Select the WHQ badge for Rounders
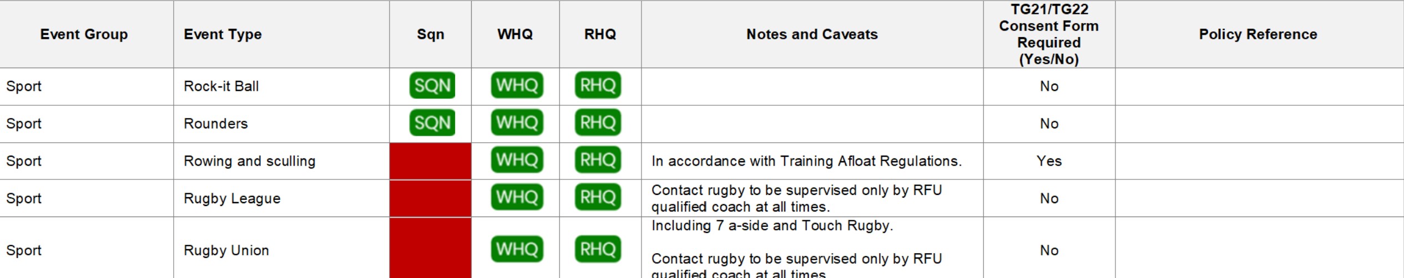 [x=517, y=122]
